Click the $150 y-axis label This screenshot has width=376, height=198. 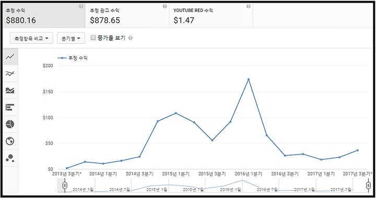48,92
